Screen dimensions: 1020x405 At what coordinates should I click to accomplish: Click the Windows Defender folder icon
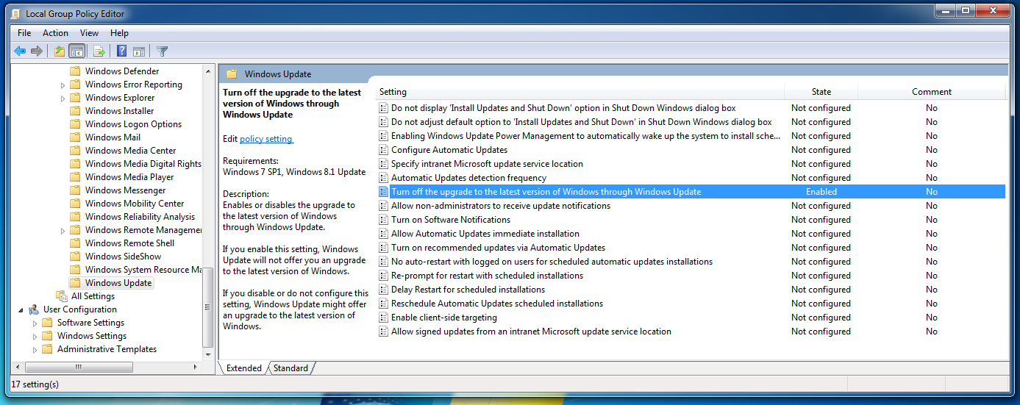(75, 71)
